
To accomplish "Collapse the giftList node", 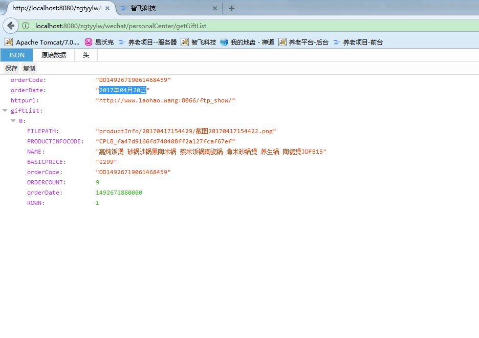I will [x=5, y=111].
